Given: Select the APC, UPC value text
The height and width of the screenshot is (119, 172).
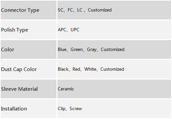Looking at the screenshot, I should point(69,30).
